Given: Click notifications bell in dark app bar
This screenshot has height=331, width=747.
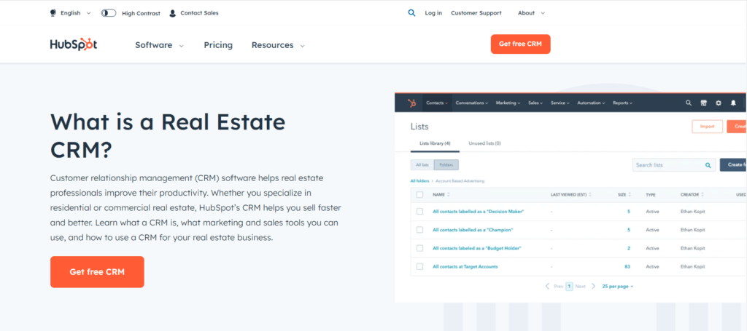Looking at the screenshot, I should click(733, 103).
